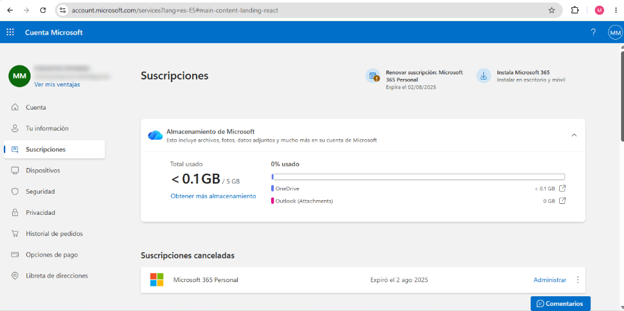
Task: Collapse the Almacenamiento de Microsoft card
Action: [574, 135]
